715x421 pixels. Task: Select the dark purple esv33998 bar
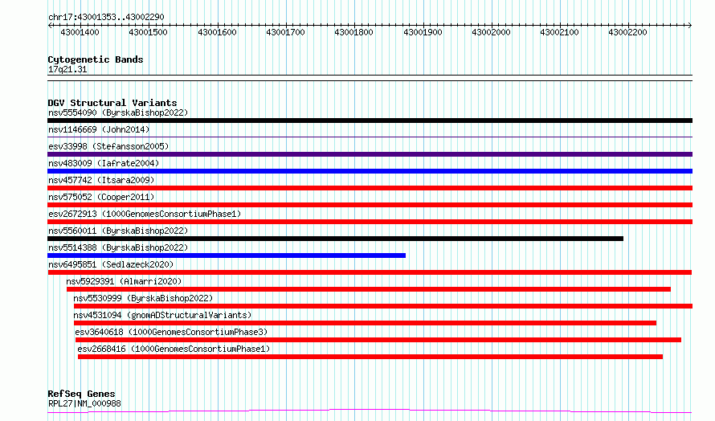(370, 154)
